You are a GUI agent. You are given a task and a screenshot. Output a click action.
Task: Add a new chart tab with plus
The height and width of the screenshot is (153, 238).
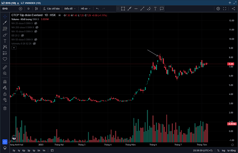(x=230, y=3)
